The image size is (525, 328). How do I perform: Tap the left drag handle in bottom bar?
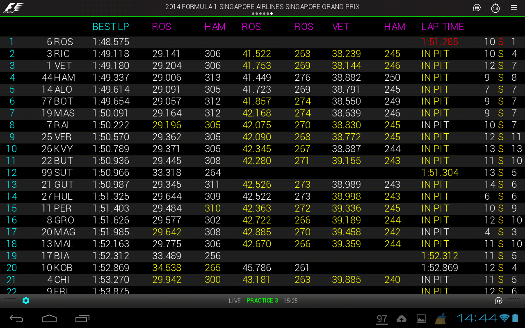coord(9,301)
